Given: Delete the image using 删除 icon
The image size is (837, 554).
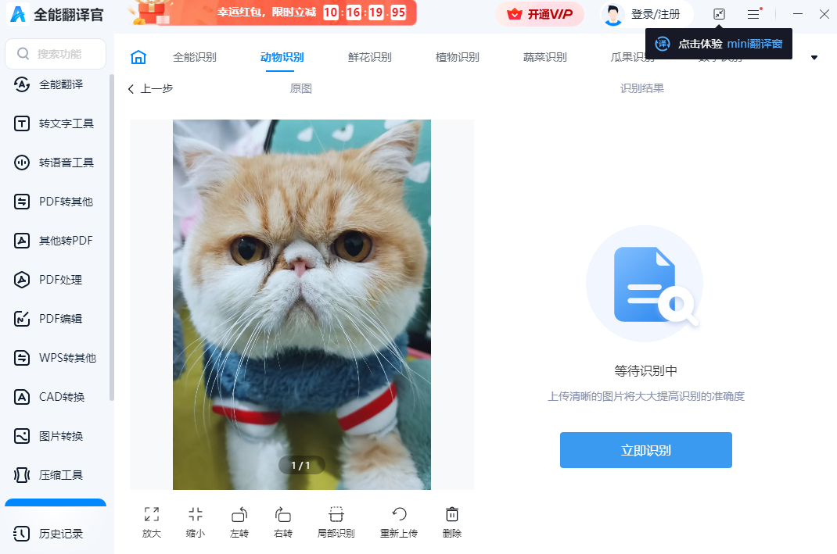Looking at the screenshot, I should 451,520.
